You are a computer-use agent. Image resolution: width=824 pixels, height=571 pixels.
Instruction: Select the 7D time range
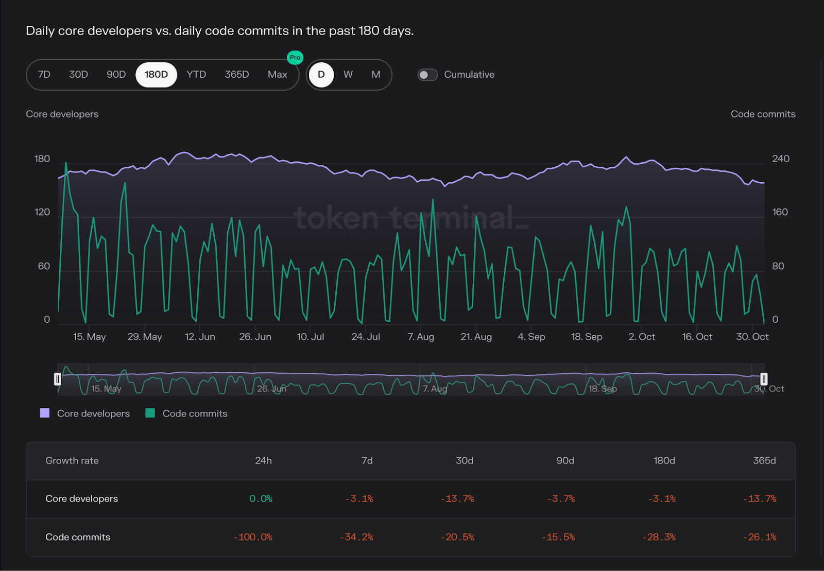pos(44,75)
